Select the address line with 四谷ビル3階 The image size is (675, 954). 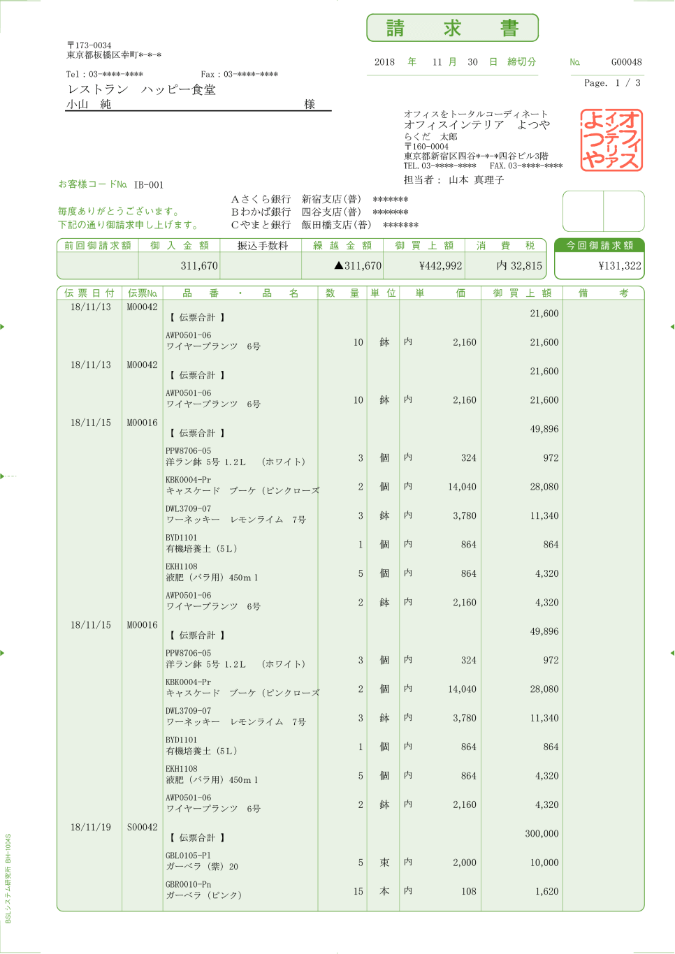[476, 156]
